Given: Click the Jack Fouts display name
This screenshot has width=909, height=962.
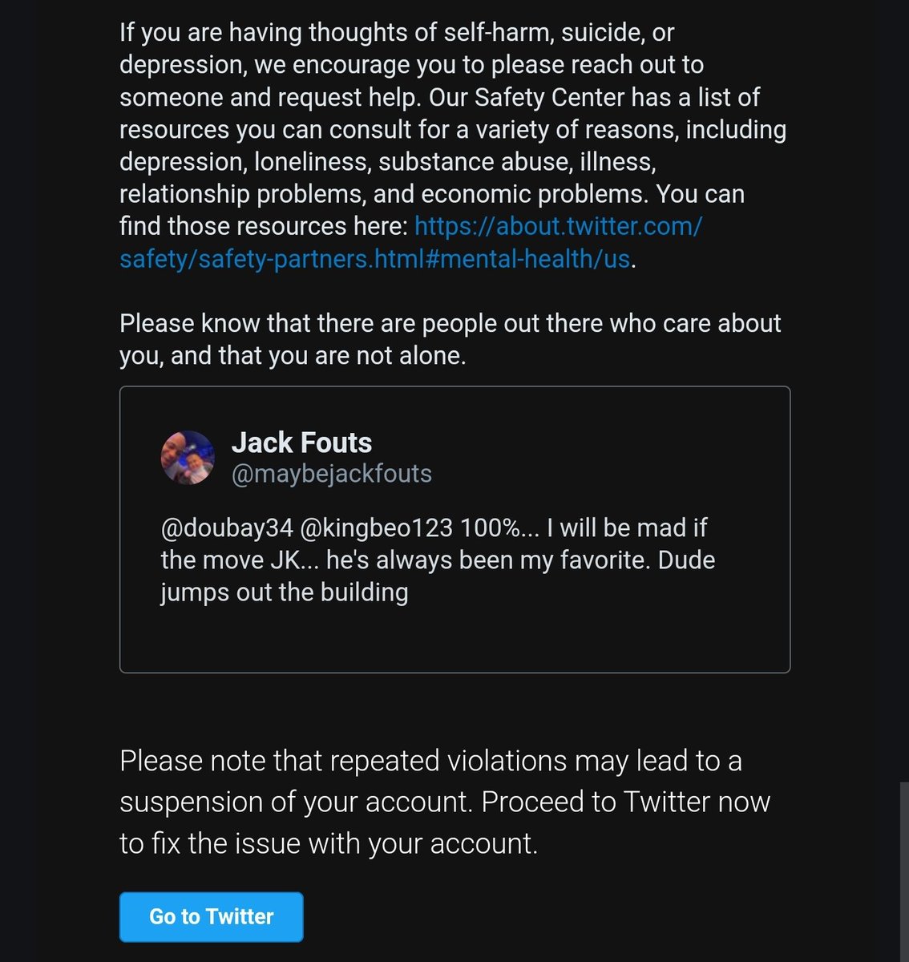Looking at the screenshot, I should [301, 443].
